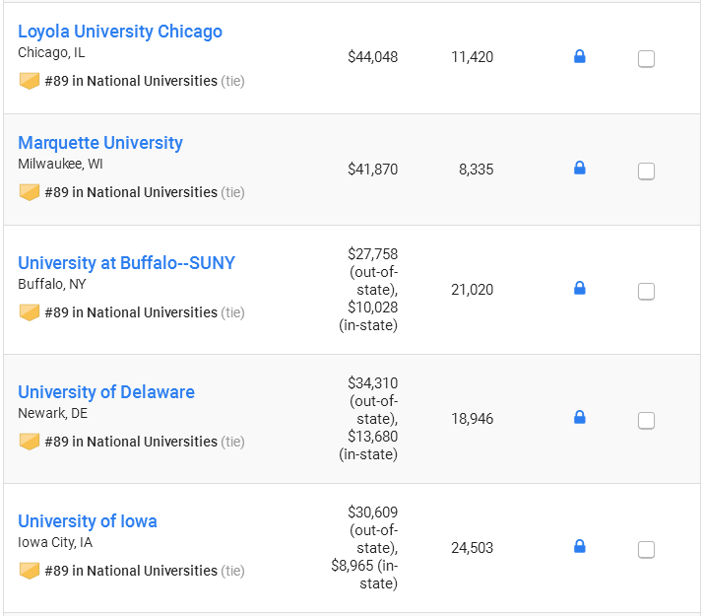Click the $41,870 tuition value

(372, 170)
